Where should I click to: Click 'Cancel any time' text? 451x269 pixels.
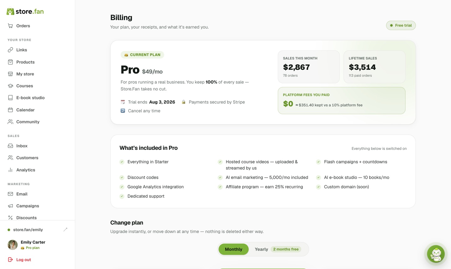(144, 111)
